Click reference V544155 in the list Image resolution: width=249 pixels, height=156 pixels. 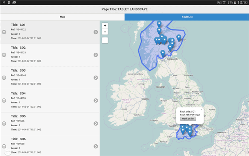[x=21, y=98]
